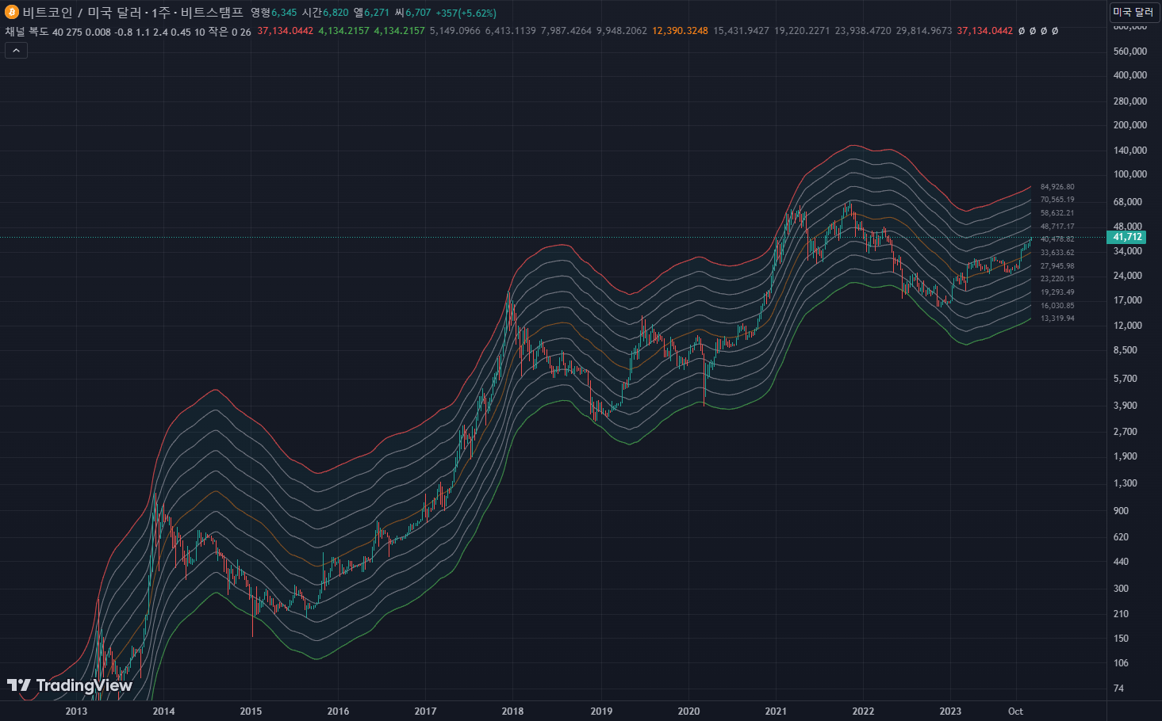The height and width of the screenshot is (721, 1162).
Task: Click the low value 6,271
Action: tap(377, 13)
